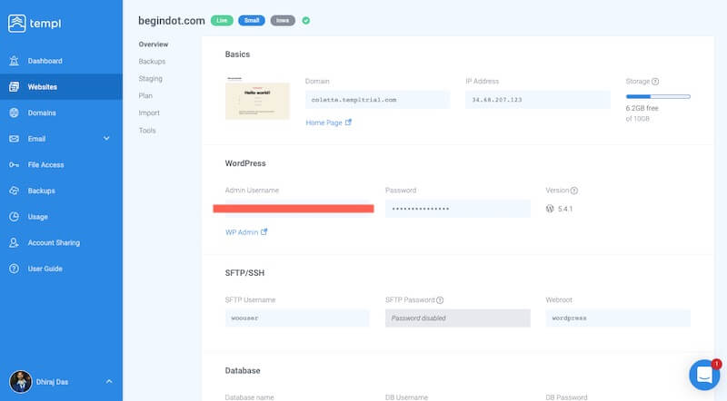Viewport: 727px width, 401px height.
Task: Click Dhiraj Das profile avatar
Action: [20, 382]
